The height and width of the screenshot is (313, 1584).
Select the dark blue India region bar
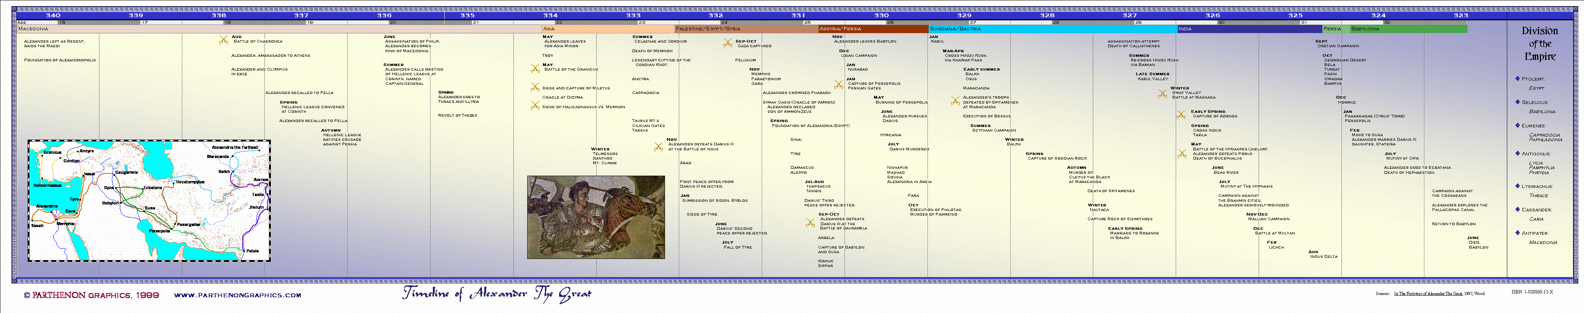1248,29
